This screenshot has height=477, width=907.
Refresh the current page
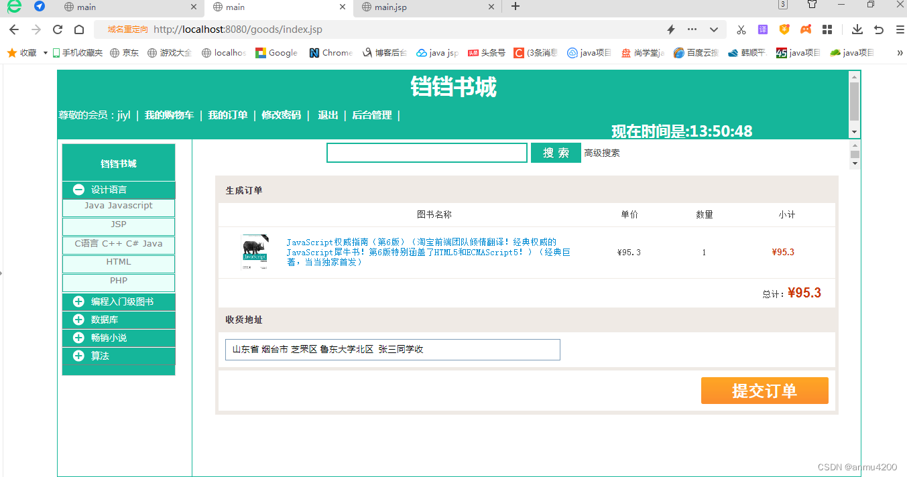coord(57,29)
